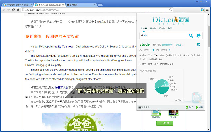The height and width of the screenshot is (132, 211).
Task: Click the 电视真人秀 blue link in article
Action: 61,88
